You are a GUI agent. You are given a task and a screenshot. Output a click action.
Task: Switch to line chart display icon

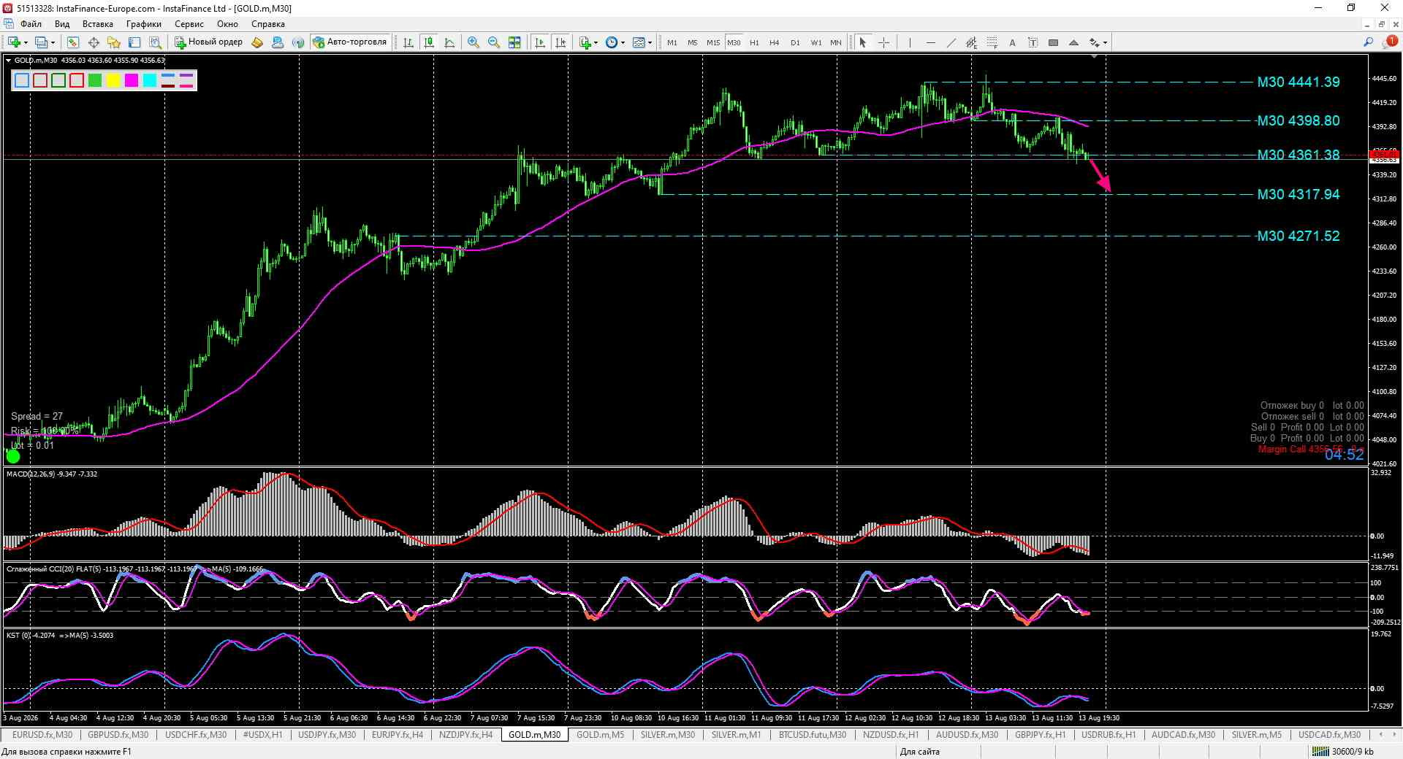point(449,42)
